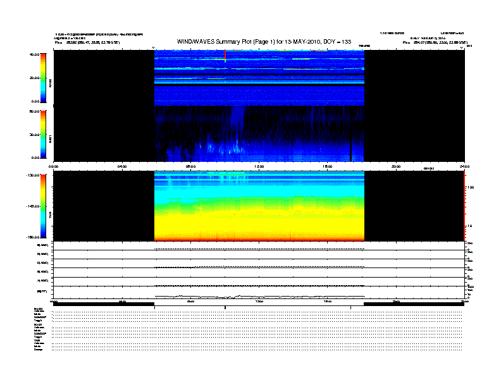Click the RAD2 heading in bottom status block
Viewport: 501px width, 387px height.
click(x=39, y=309)
